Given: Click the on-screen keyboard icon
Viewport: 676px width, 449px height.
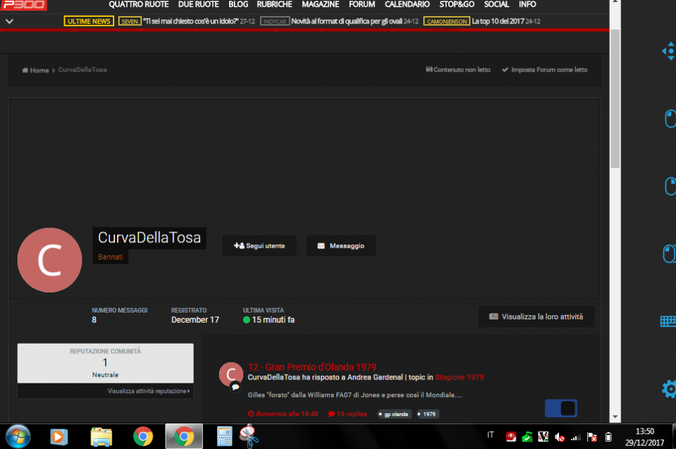Looking at the screenshot, I should (668, 321).
